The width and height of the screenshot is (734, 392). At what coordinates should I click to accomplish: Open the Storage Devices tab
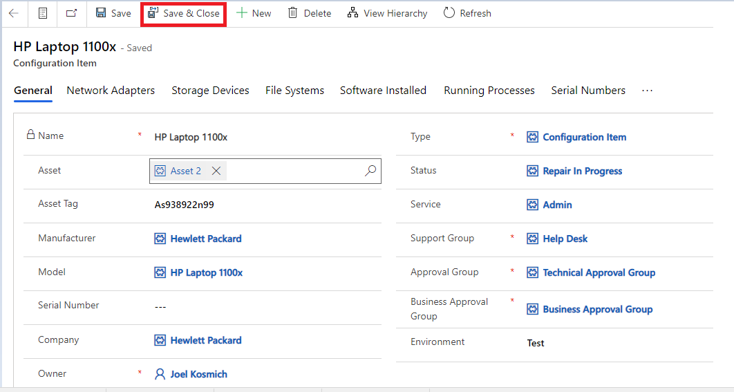click(x=210, y=91)
